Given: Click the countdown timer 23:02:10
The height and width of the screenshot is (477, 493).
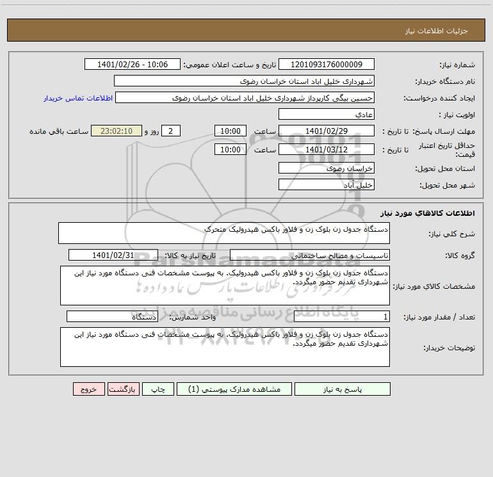Looking at the screenshot, I should click(117, 131).
